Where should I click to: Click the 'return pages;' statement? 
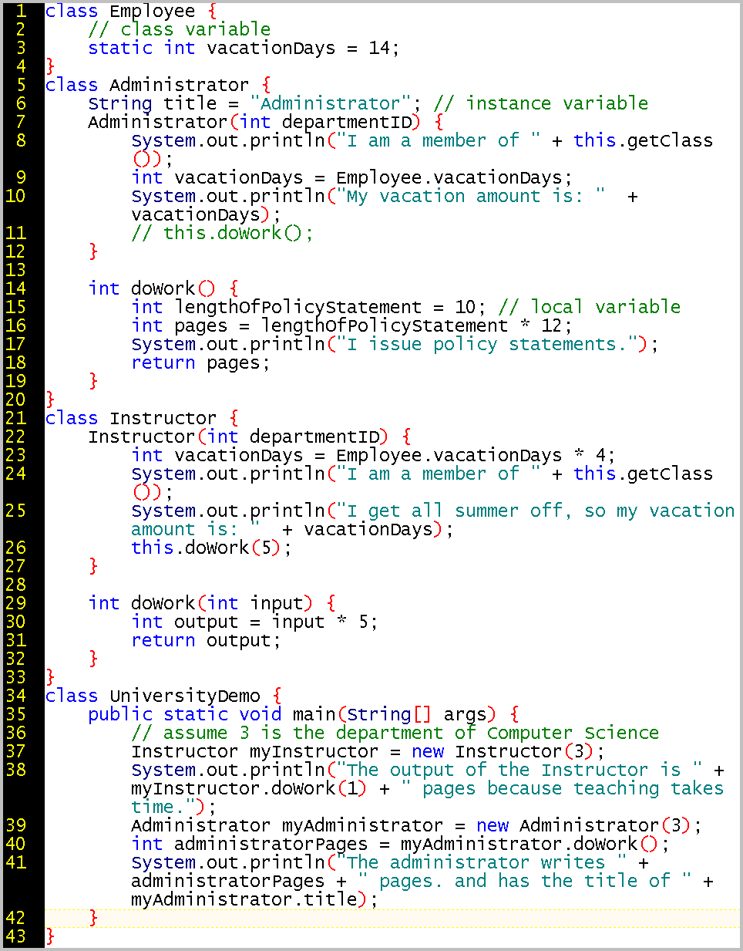(201, 363)
